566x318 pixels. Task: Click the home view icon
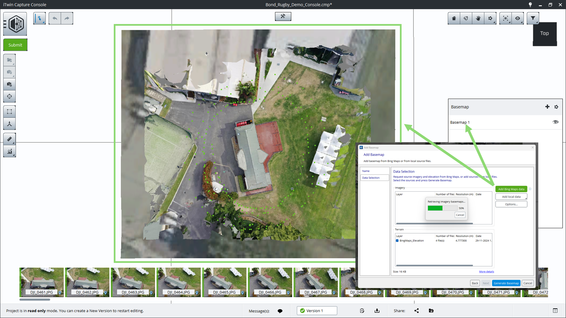point(454,18)
